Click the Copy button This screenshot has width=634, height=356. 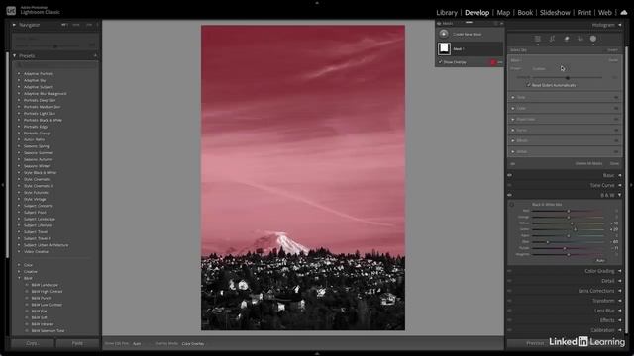33,343
